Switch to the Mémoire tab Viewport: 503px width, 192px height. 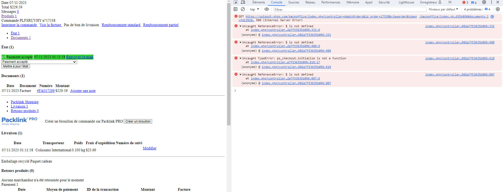tap(353, 2)
